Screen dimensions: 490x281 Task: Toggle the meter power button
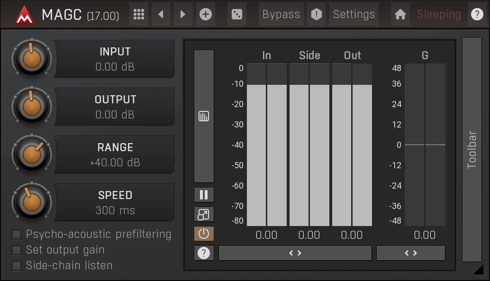[x=204, y=234]
